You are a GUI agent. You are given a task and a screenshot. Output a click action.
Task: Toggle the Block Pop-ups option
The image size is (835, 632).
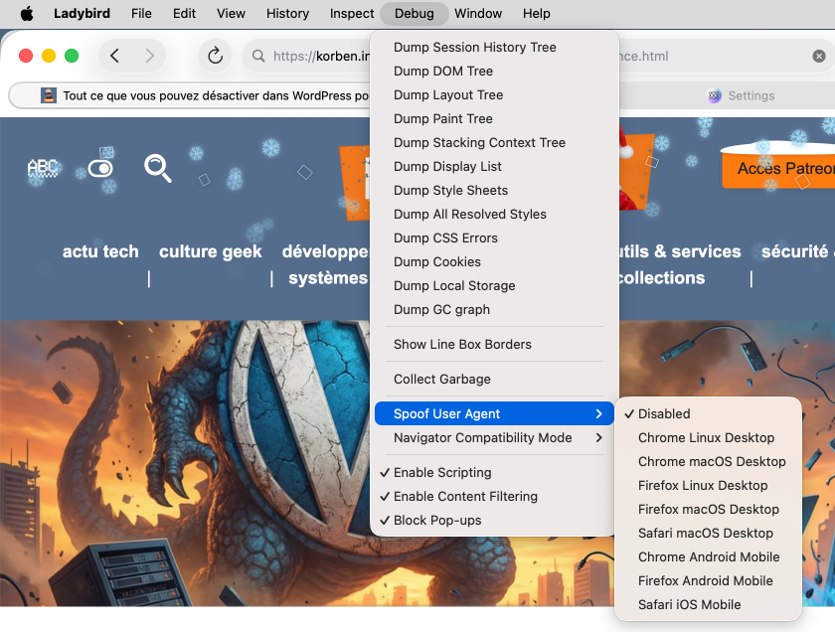click(435, 520)
